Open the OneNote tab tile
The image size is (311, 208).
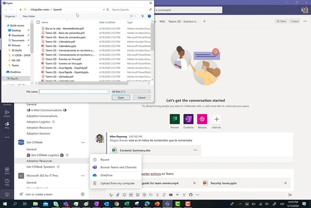[188, 119]
